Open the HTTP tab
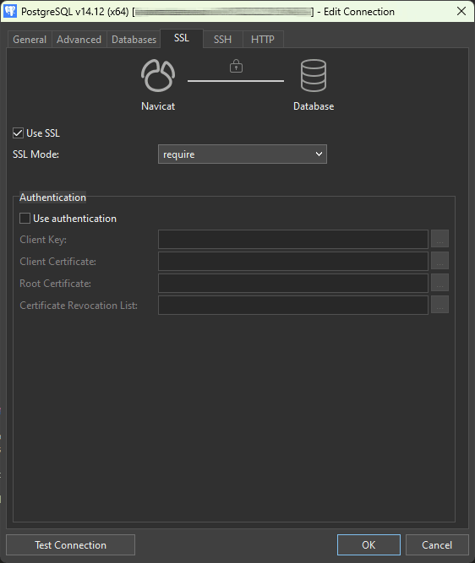Screen dimensions: 475x563 click(x=263, y=40)
